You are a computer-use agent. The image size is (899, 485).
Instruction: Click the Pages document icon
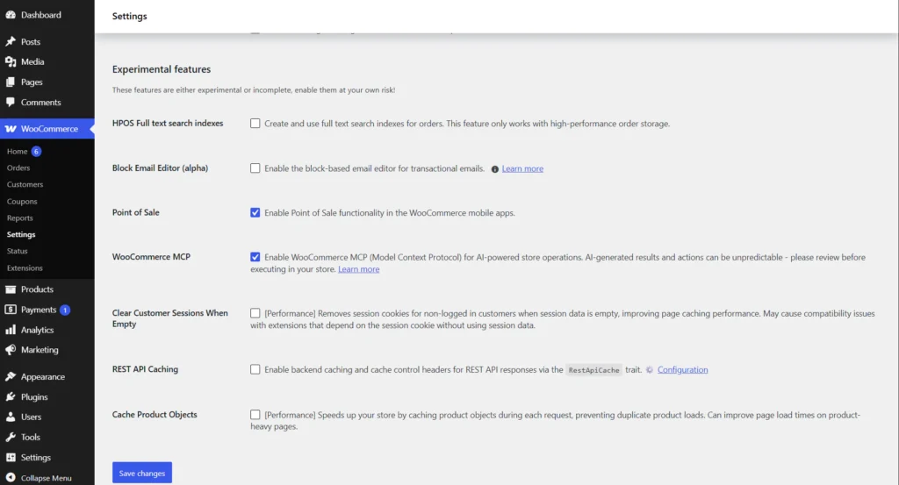click(11, 82)
